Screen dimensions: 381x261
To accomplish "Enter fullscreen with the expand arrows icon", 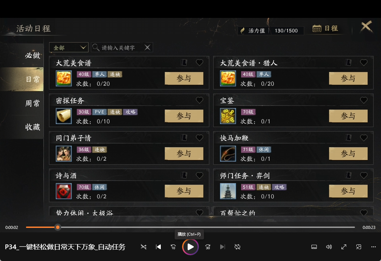I will point(344,247).
